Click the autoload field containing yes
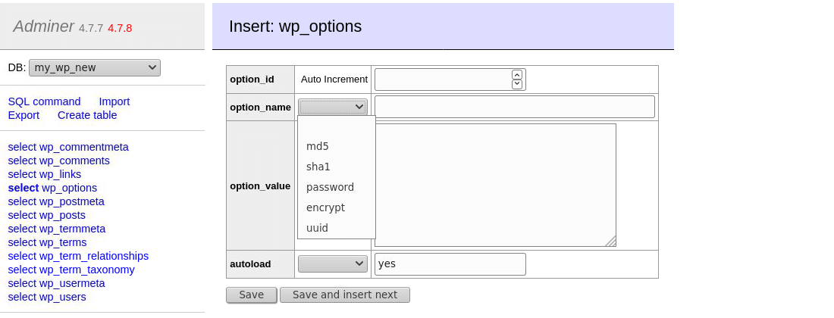The height and width of the screenshot is (318, 834). [450, 264]
